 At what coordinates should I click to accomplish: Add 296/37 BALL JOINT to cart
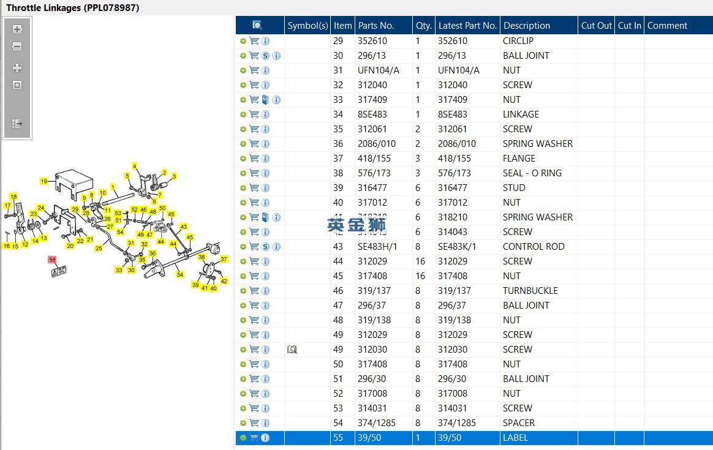coord(254,306)
